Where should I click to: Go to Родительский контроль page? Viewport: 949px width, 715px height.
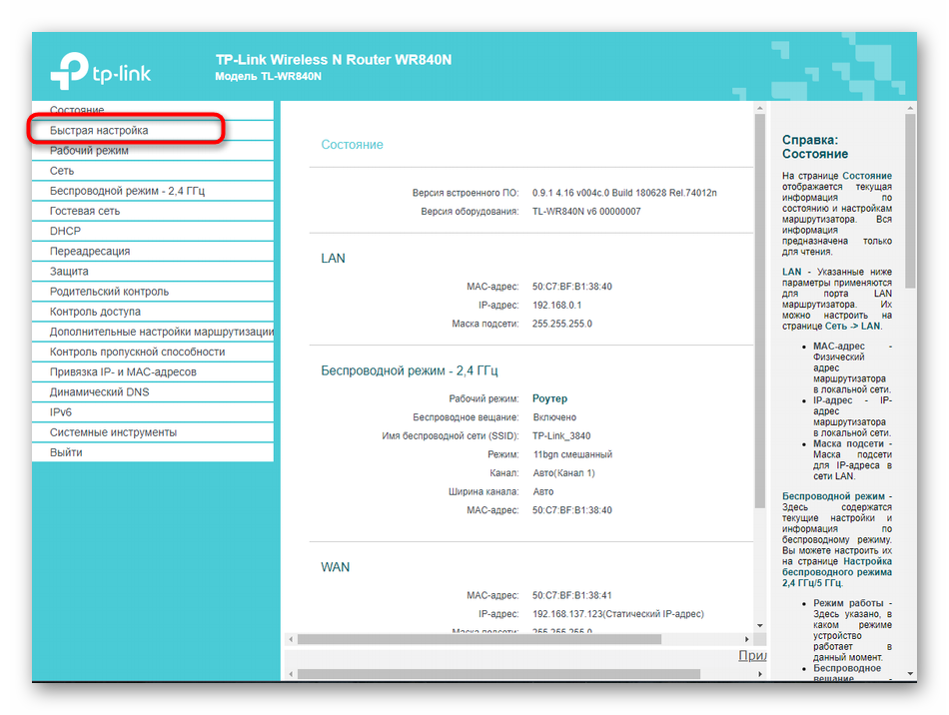click(109, 292)
